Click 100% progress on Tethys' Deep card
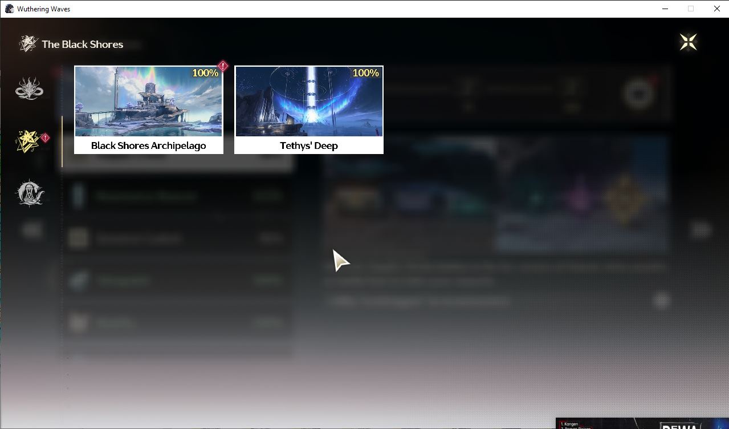 [366, 73]
